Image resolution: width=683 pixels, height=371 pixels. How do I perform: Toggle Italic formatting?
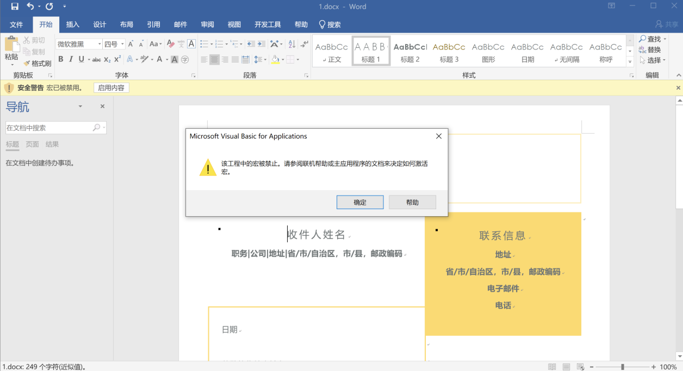(x=71, y=59)
